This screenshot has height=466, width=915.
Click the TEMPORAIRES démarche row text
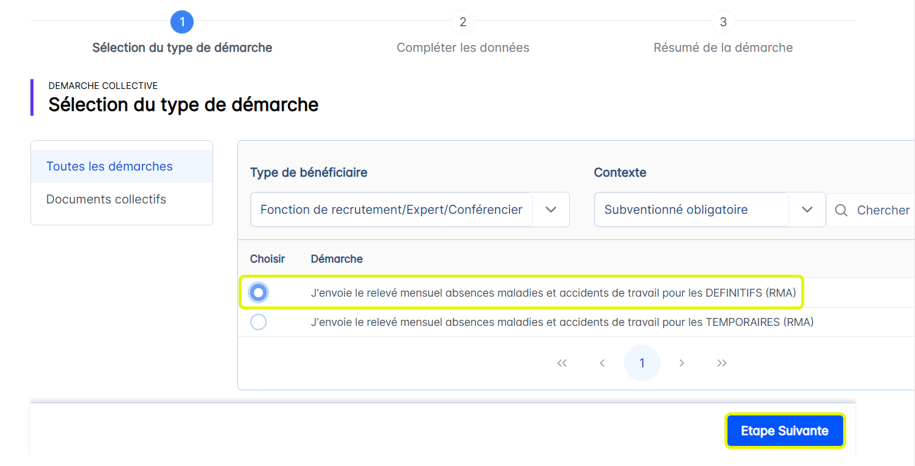562,322
